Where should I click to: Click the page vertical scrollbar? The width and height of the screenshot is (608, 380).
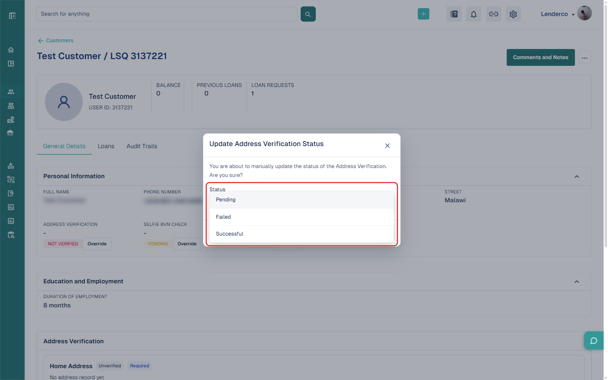(x=606, y=125)
